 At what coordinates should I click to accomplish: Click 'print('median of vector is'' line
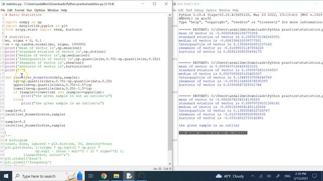coord(47,55)
